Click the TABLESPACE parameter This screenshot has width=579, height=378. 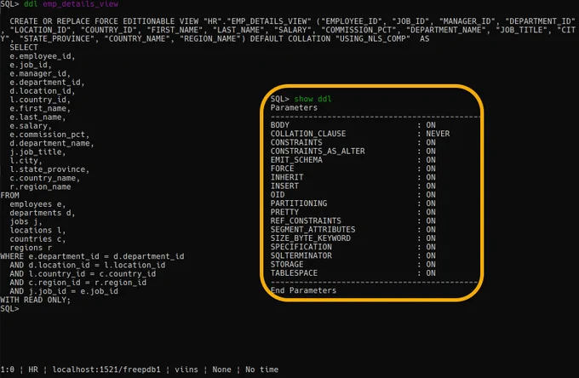294,273
